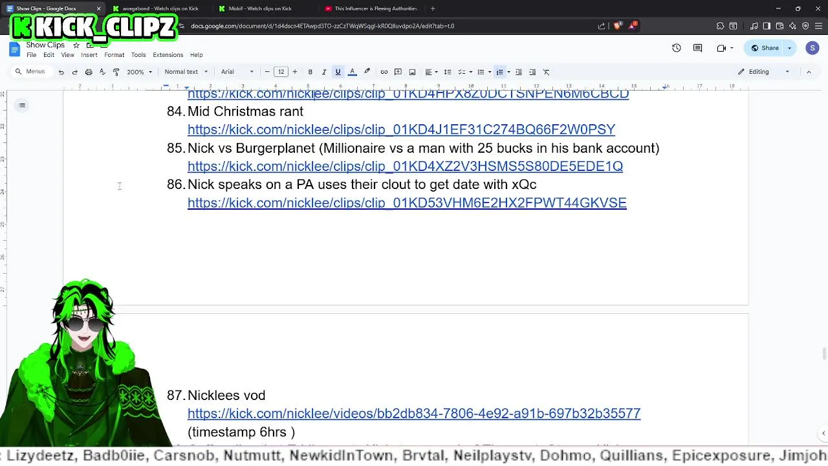
Task: Open the Insert menu
Action: pyautogui.click(x=89, y=55)
